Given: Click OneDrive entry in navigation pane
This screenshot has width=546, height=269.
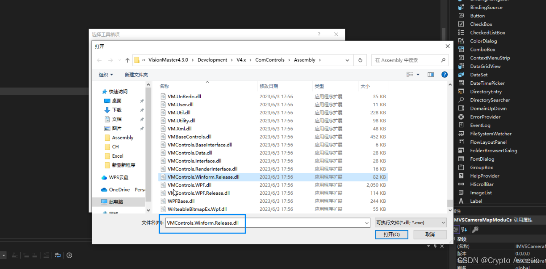Looking at the screenshot, I should coord(123,190).
